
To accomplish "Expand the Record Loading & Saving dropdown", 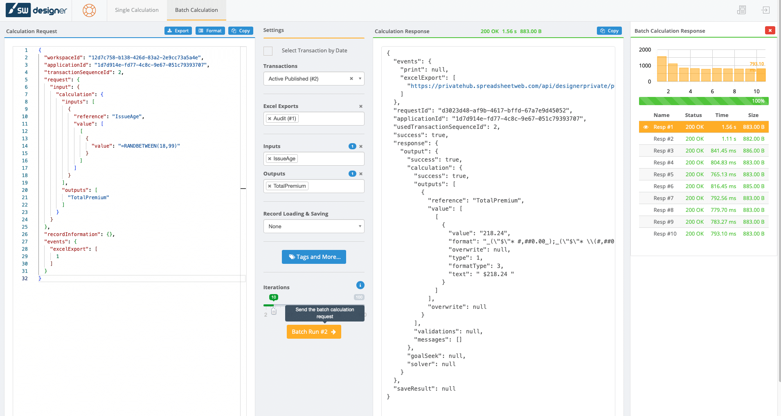I will [314, 226].
